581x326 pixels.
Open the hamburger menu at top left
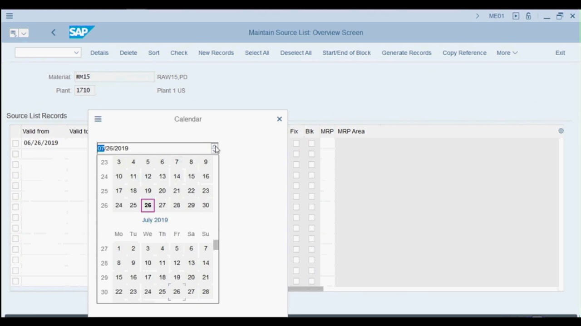coord(9,16)
